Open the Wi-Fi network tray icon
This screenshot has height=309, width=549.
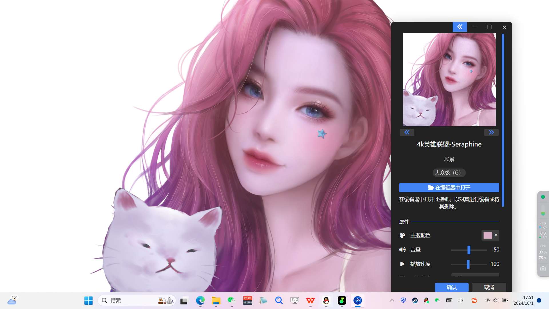pyautogui.click(x=488, y=300)
